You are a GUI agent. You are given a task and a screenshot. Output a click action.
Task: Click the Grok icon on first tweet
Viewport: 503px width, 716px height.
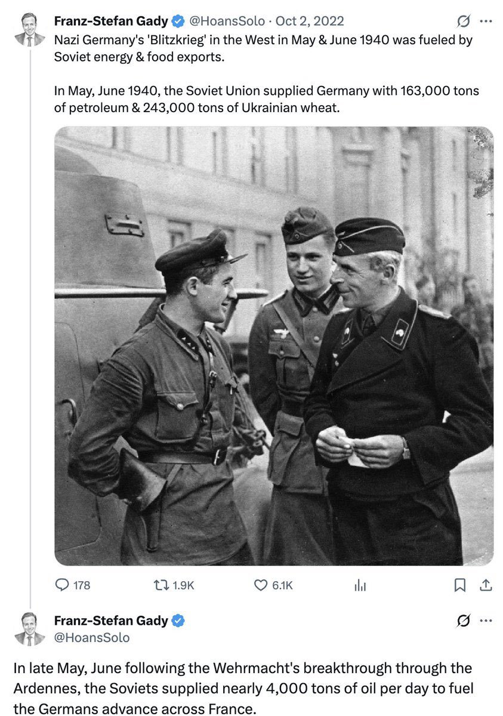[x=463, y=21]
